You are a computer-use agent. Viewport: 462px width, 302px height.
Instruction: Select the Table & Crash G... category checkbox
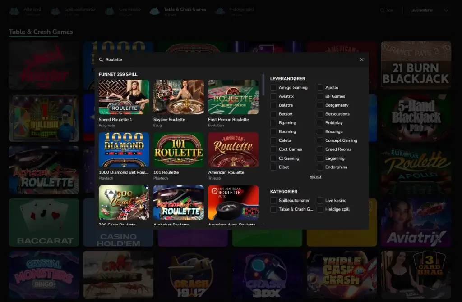point(273,209)
